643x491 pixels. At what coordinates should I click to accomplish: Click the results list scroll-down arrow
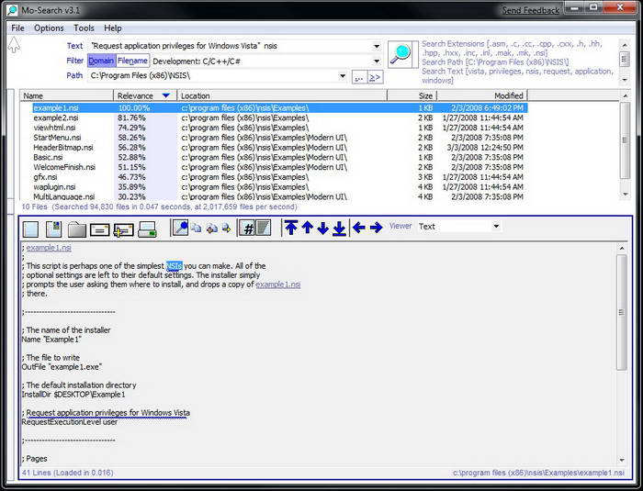(x=625, y=195)
